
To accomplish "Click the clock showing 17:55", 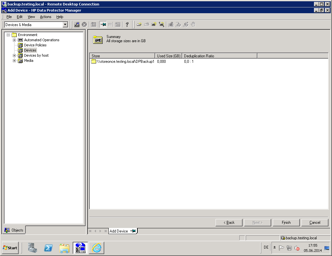I will [313, 245].
